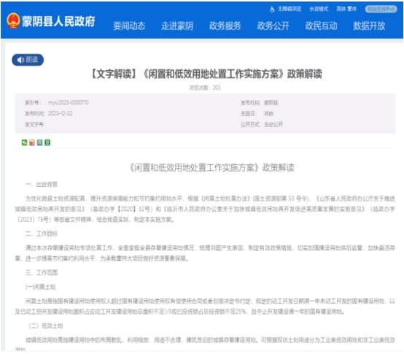Click the speaker icon on 朗读 button

[x=20, y=60]
